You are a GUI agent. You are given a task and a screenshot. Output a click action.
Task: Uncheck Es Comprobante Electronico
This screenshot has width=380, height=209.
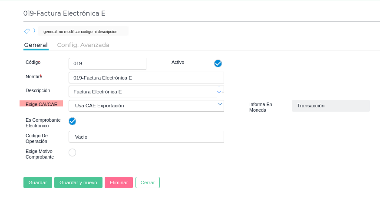73,121
